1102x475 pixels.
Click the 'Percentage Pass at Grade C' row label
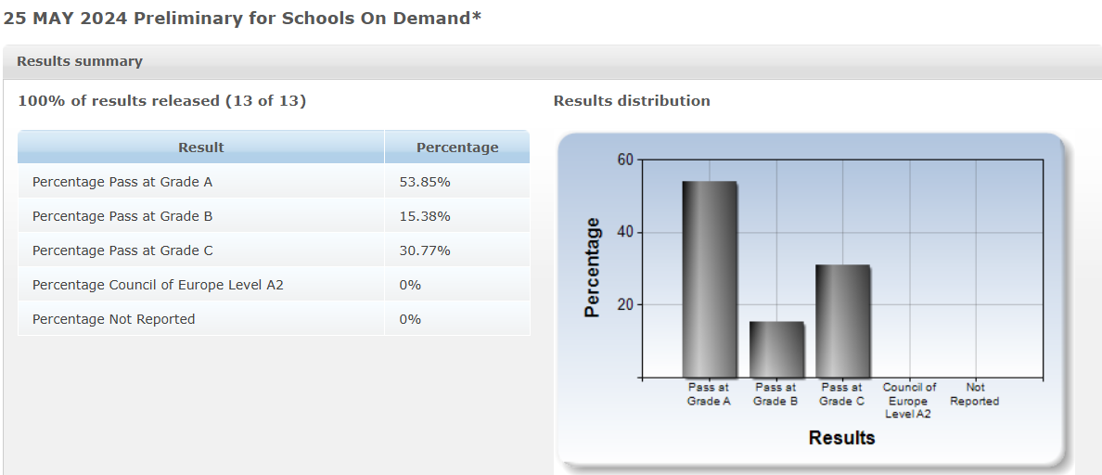pos(122,250)
